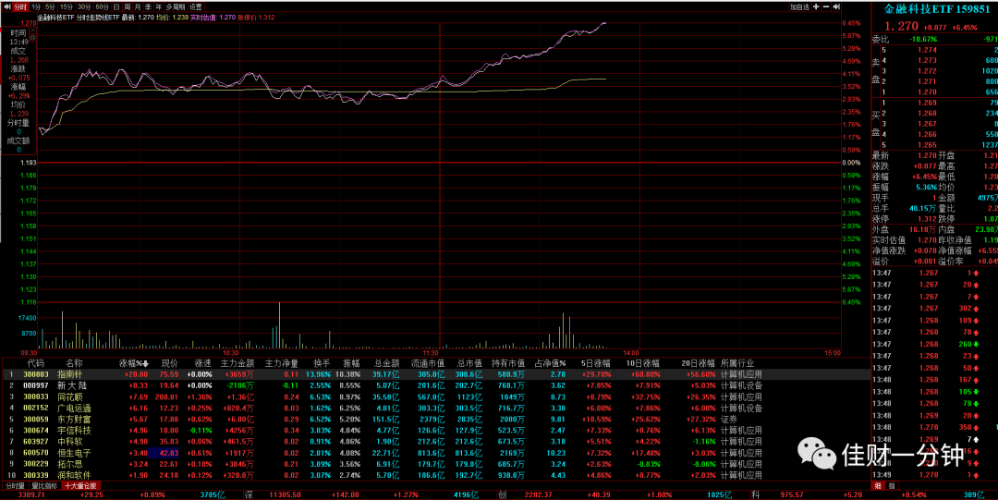998x500 pixels.
Task: Select the 东方财富 row
Action: click(x=382, y=419)
